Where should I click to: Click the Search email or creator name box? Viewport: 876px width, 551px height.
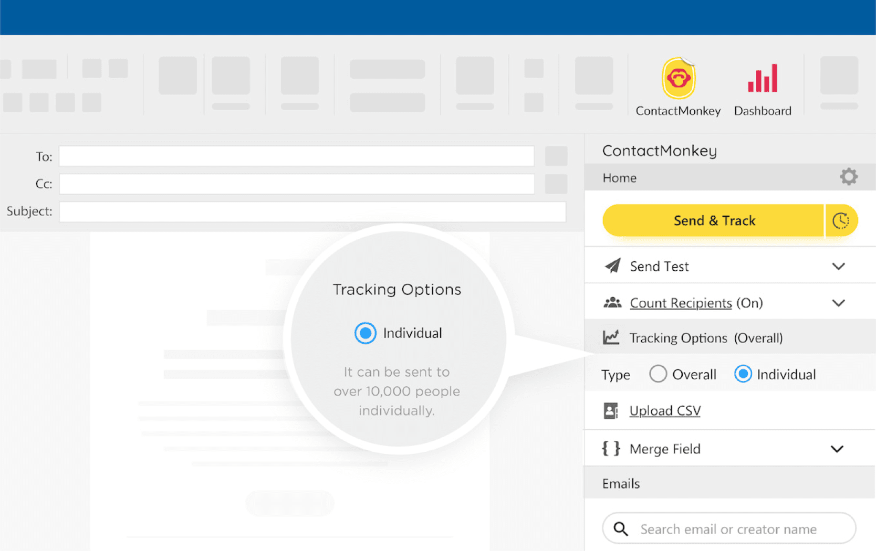click(729, 528)
